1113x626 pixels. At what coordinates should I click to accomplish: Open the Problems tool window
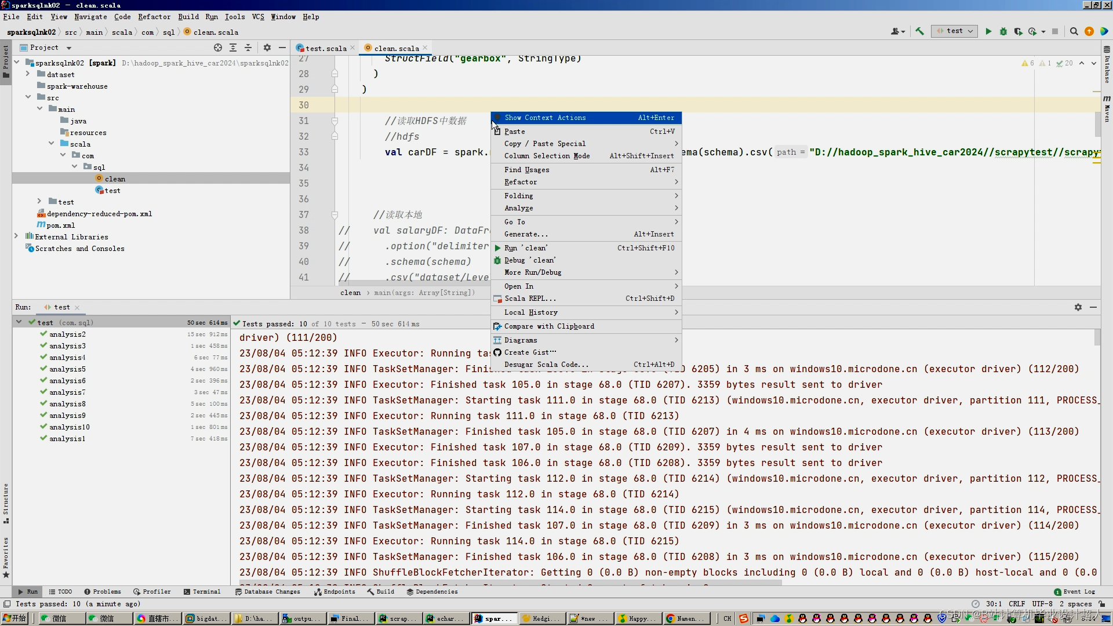point(103,592)
